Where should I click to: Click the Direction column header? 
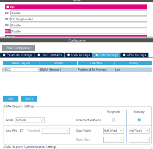96,63
